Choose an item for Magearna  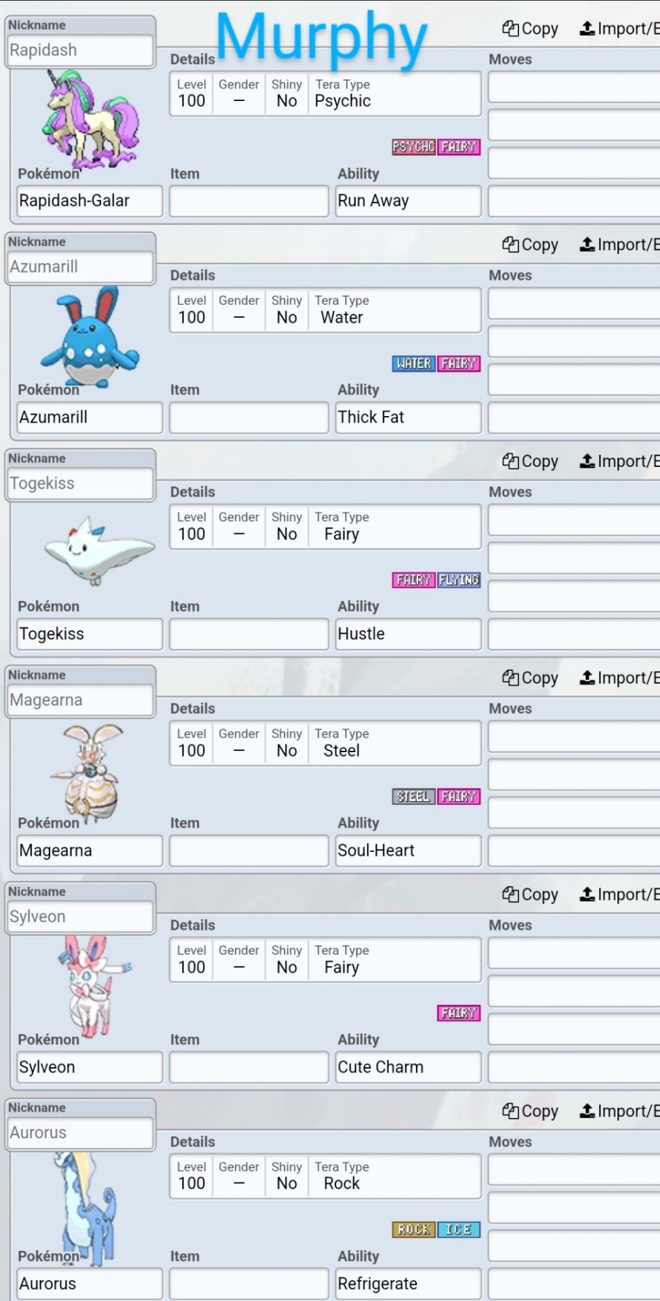pyautogui.click(x=249, y=851)
